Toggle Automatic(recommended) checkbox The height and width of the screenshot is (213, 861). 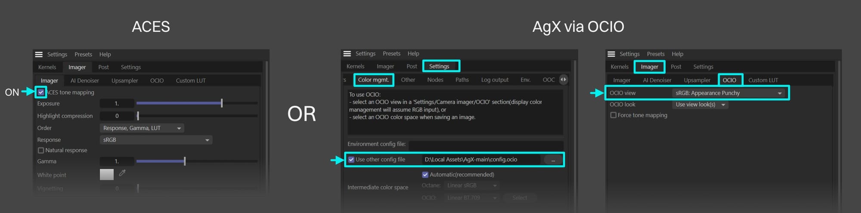click(x=425, y=174)
